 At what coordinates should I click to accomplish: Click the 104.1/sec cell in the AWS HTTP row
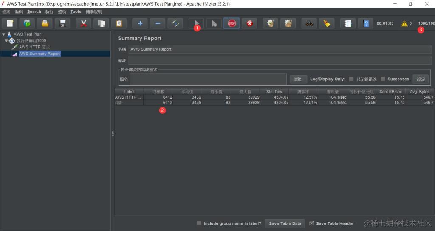click(332, 97)
